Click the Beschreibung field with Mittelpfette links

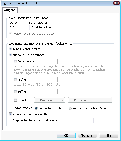[71, 27]
